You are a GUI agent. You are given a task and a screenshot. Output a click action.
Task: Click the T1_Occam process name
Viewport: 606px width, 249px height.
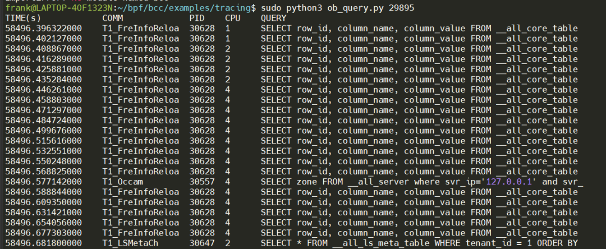click(x=122, y=182)
